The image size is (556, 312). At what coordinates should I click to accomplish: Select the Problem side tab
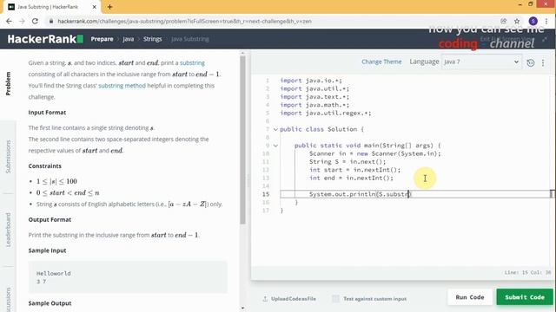[x=8, y=83]
